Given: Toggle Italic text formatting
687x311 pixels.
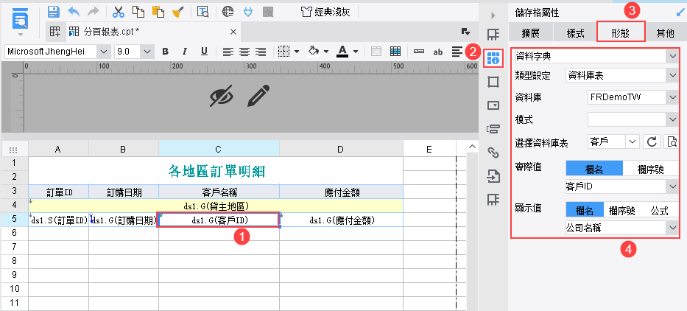Looking at the screenshot, I should point(185,52).
